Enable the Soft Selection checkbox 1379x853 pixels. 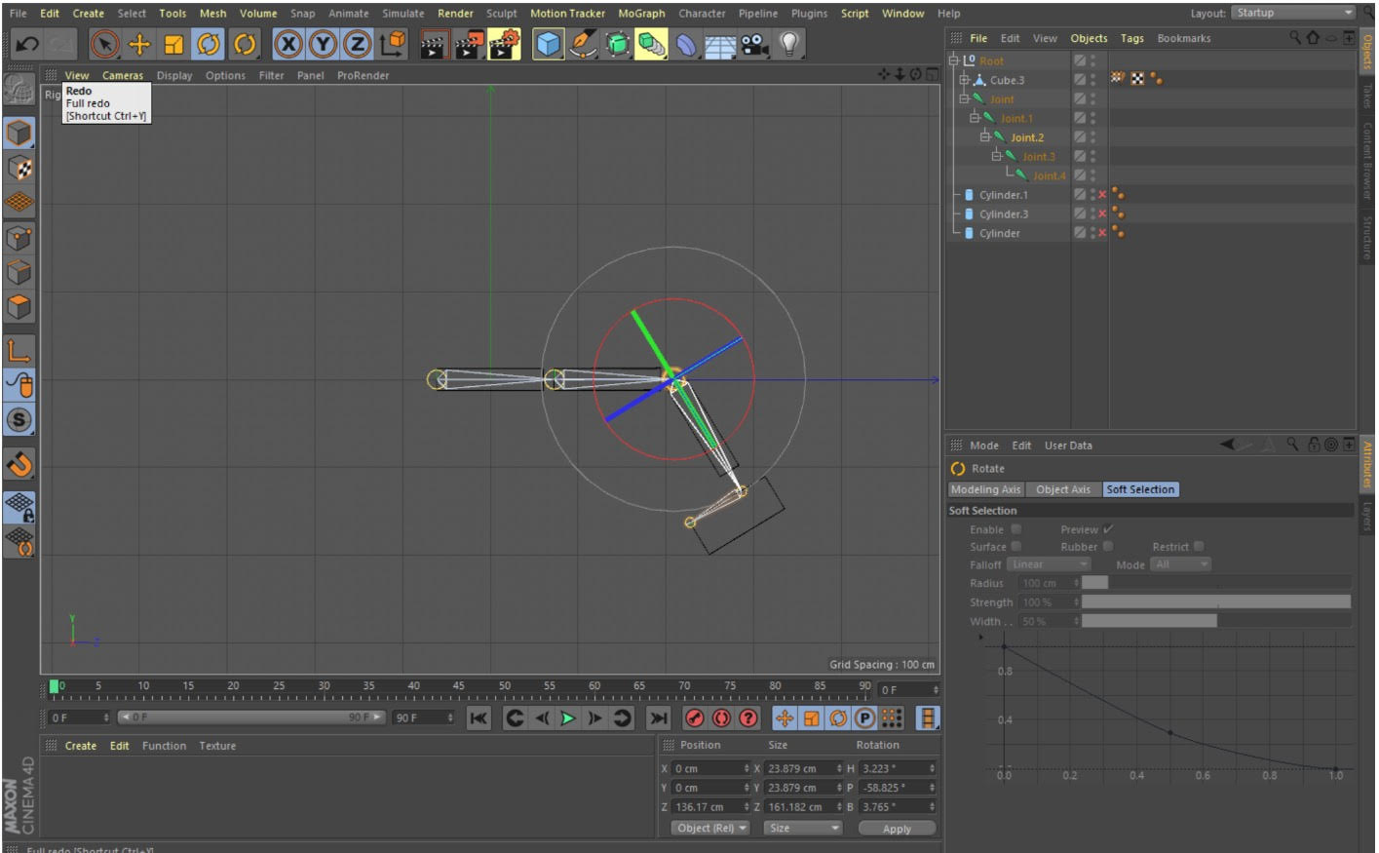pos(1015,529)
